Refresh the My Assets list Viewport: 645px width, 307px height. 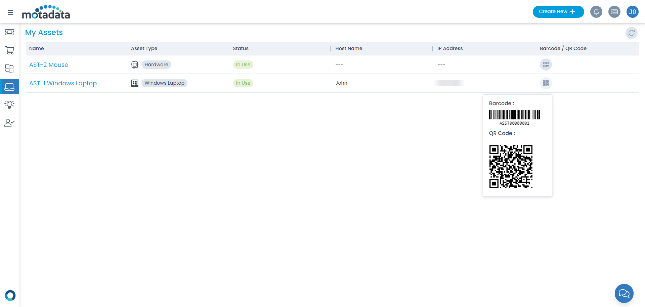[x=632, y=33]
